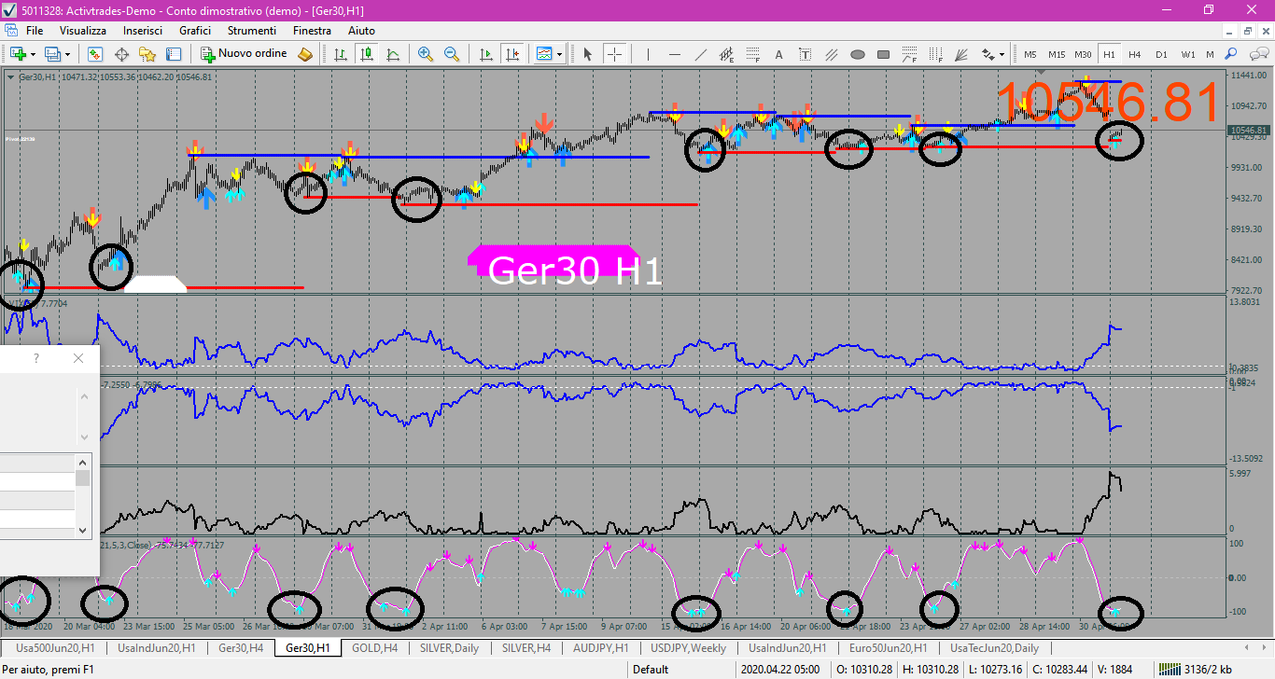This screenshot has height=679, width=1275.
Task: Show the Market Watch panel
Action: click(95, 54)
